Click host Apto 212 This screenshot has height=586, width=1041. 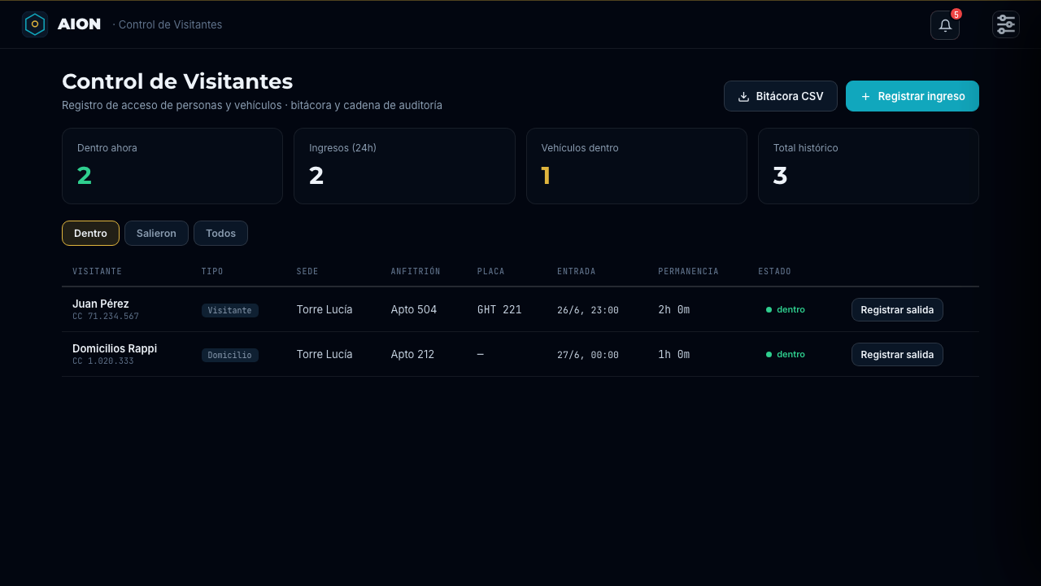click(412, 355)
